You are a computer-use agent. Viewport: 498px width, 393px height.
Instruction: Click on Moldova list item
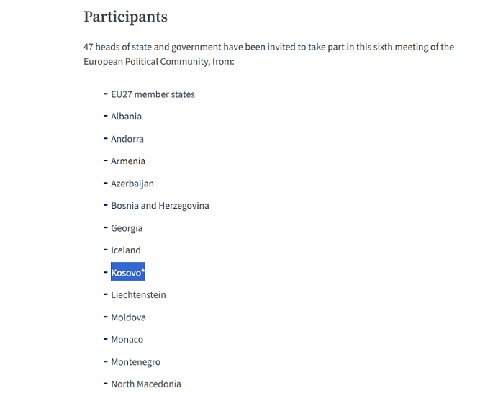(x=128, y=317)
